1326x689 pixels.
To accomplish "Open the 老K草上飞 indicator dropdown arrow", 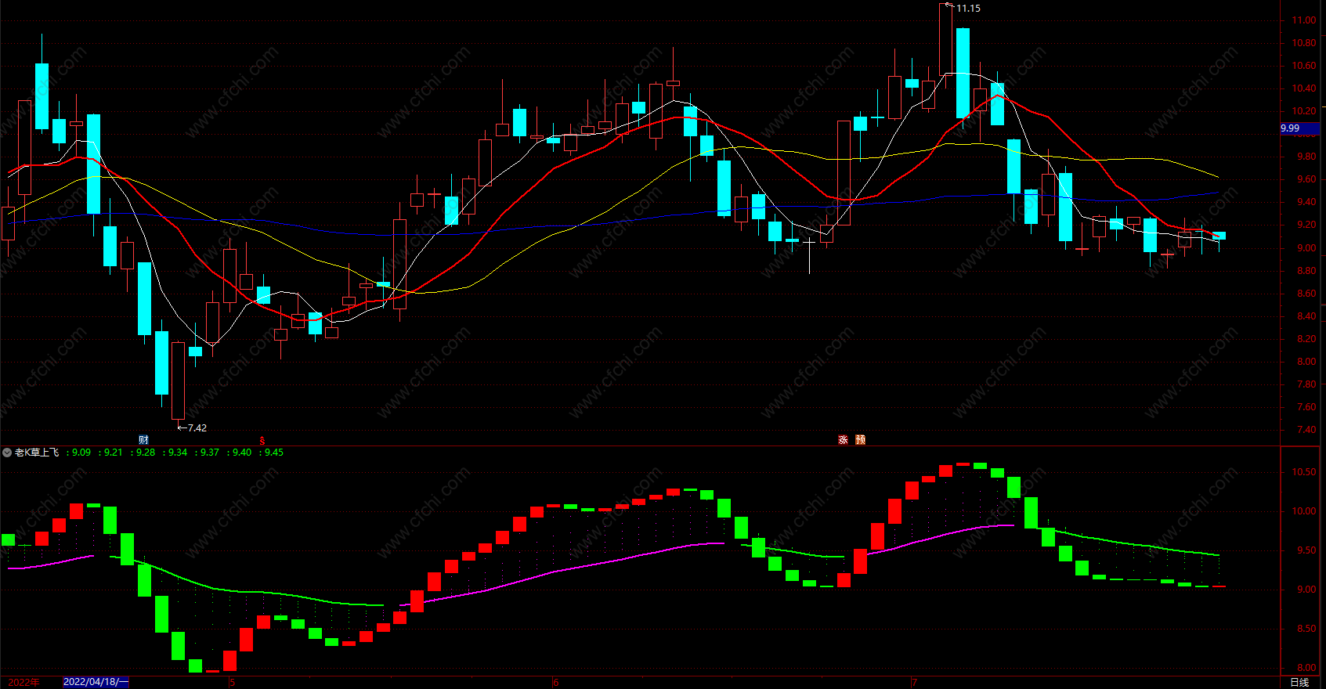I will (7, 453).
